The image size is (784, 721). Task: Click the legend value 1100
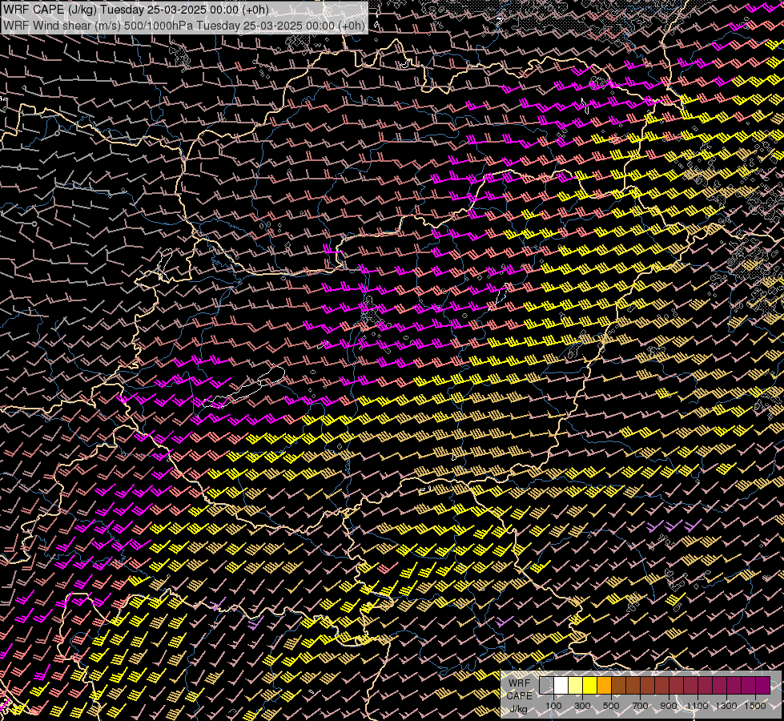698,706
